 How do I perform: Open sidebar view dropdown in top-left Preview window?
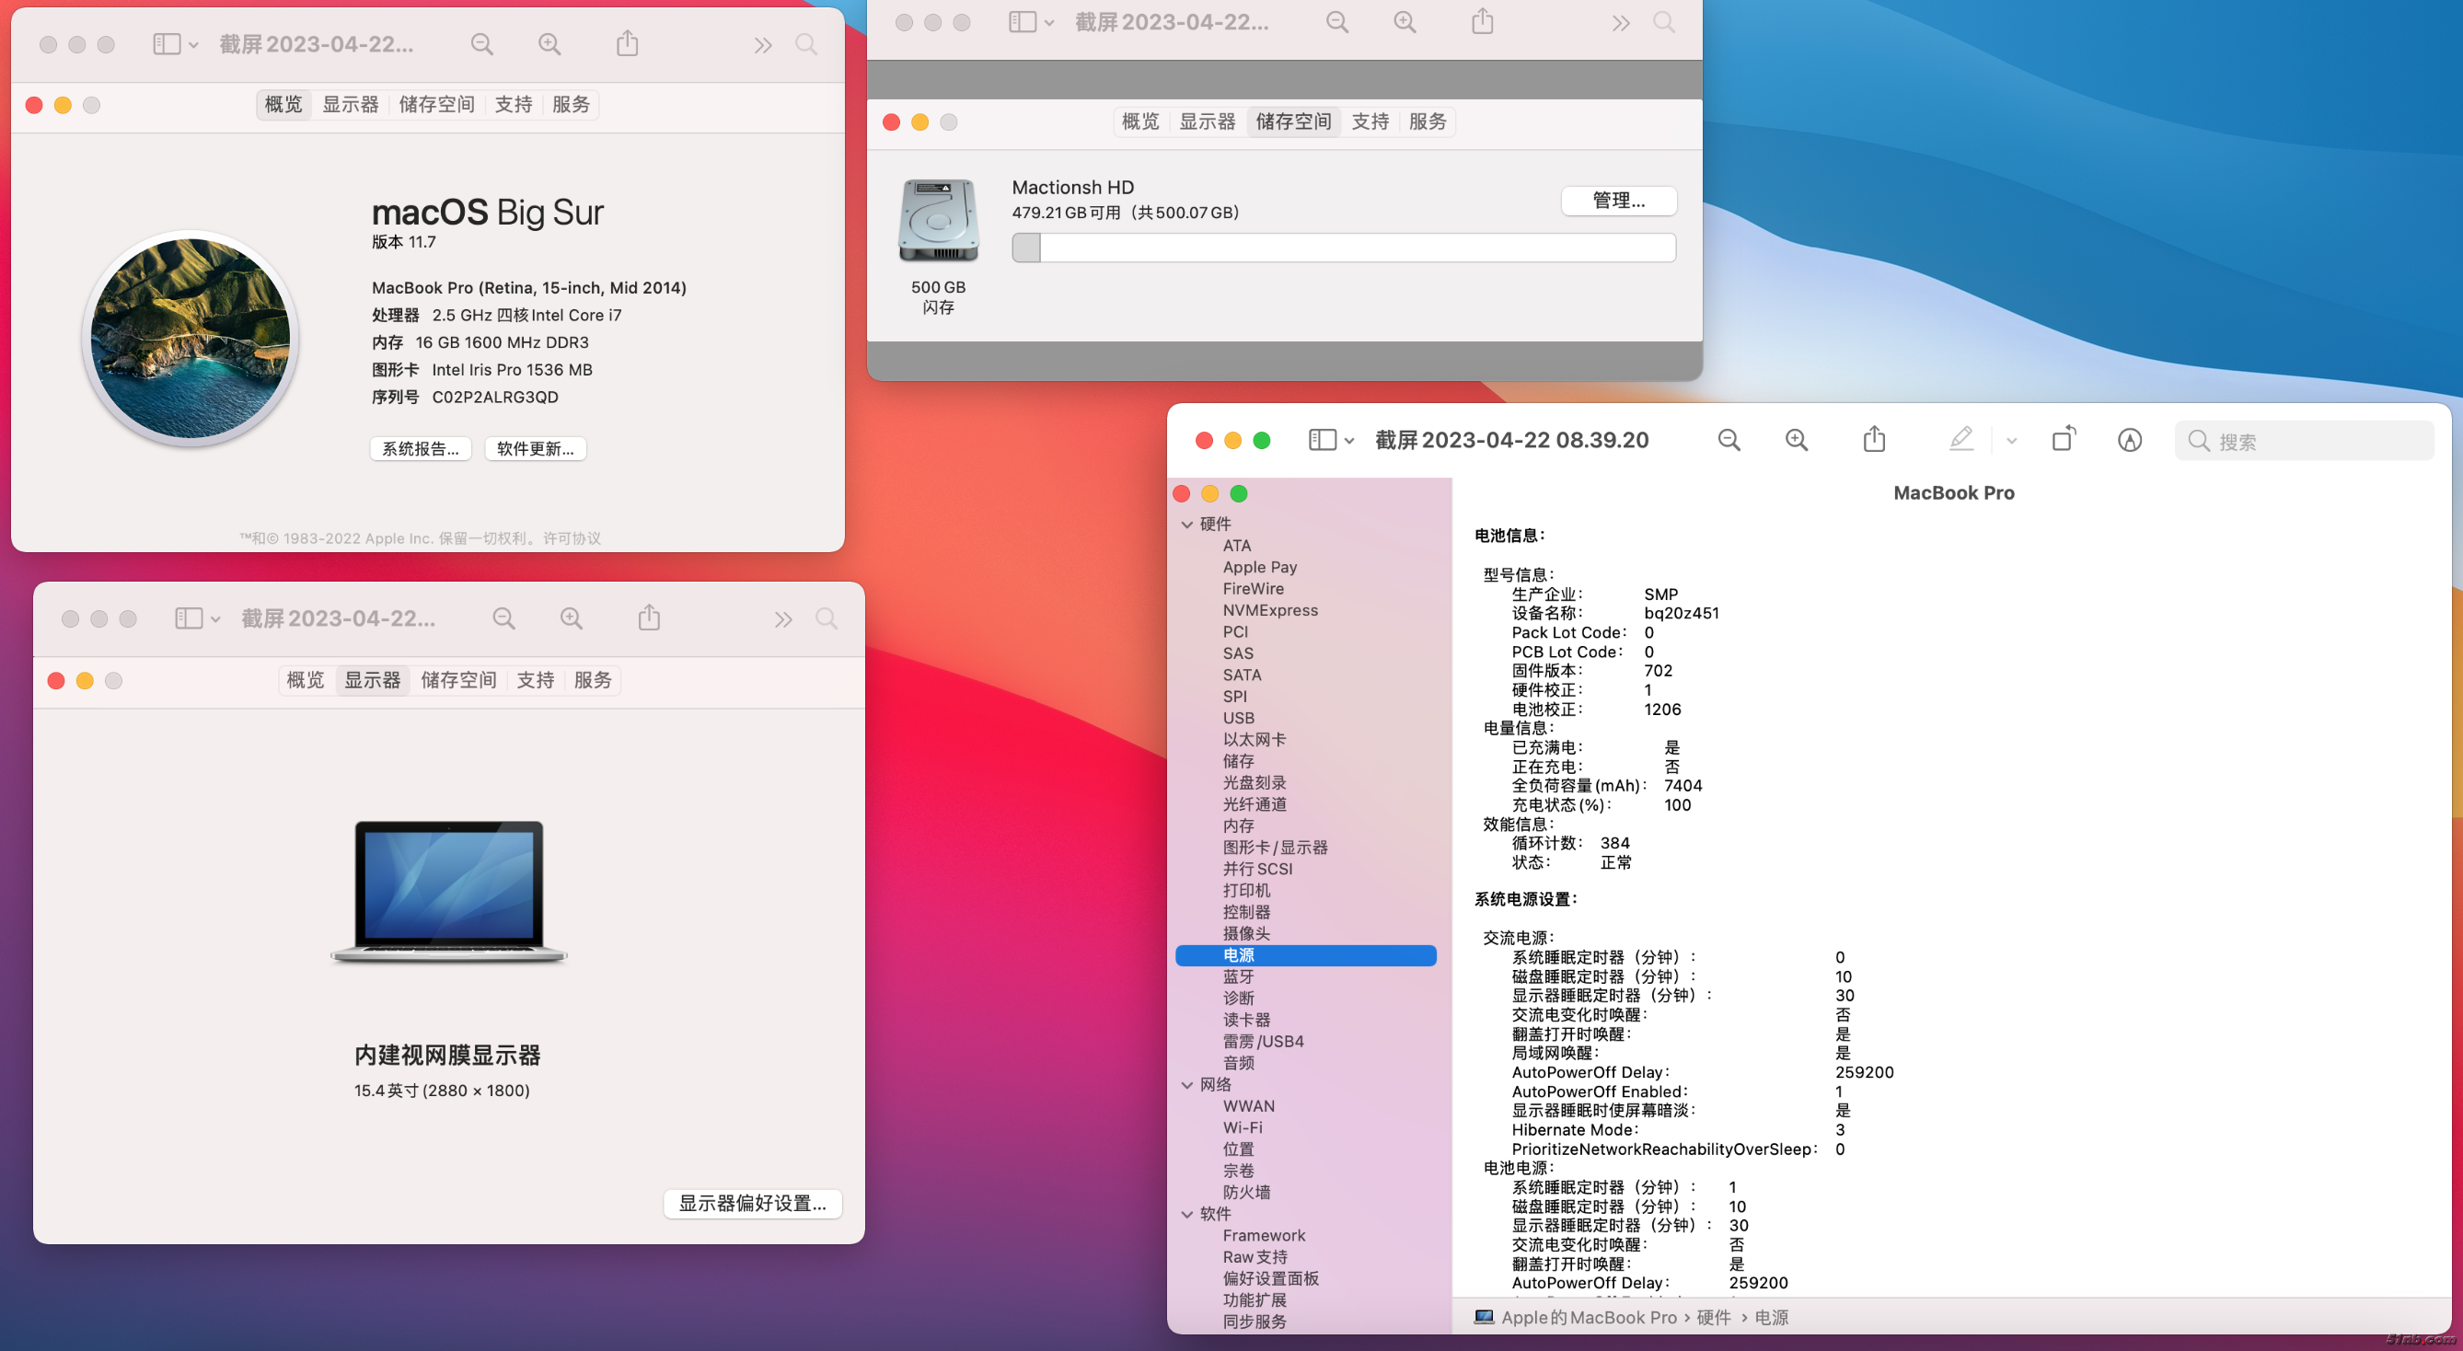tap(194, 45)
